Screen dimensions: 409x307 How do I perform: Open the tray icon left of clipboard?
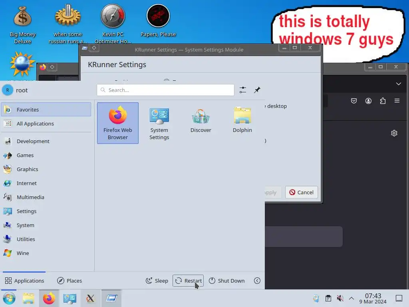(316, 298)
